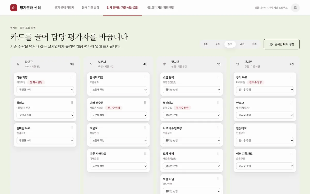Click the 황 initial badge of 황지안
Viewport: 310px width, 194px height.
(x=164, y=64)
